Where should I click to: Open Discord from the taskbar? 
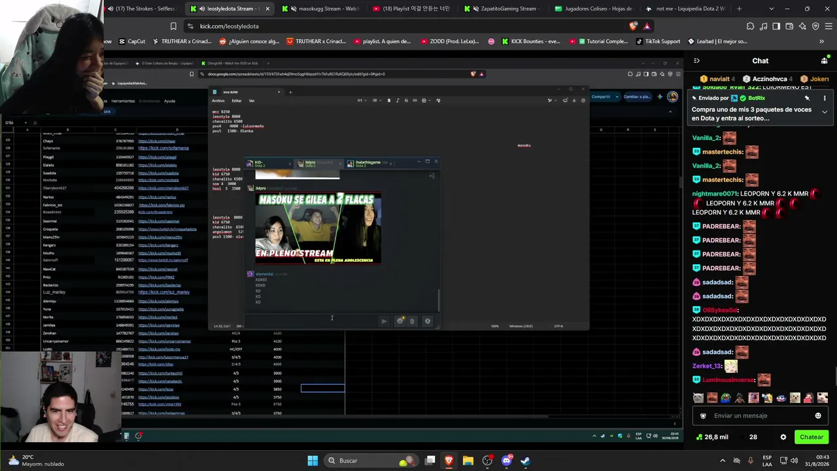506,461
